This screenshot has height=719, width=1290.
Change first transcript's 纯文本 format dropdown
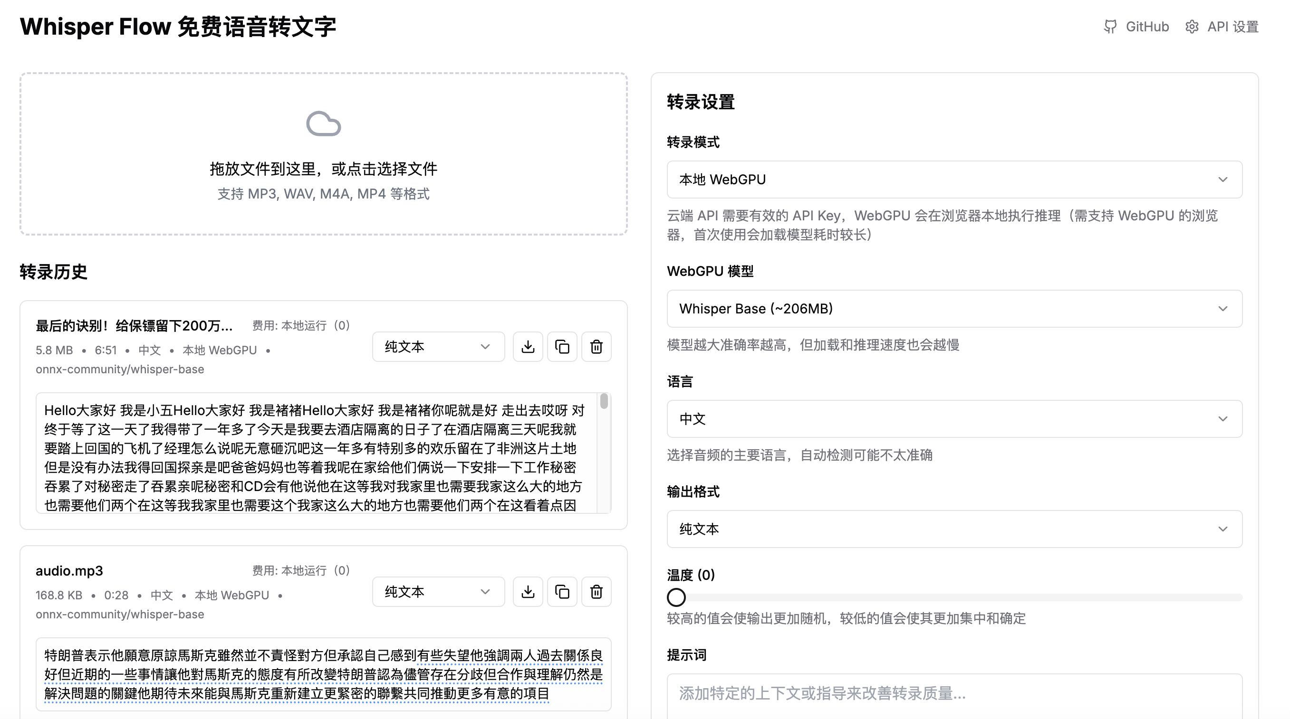click(438, 347)
